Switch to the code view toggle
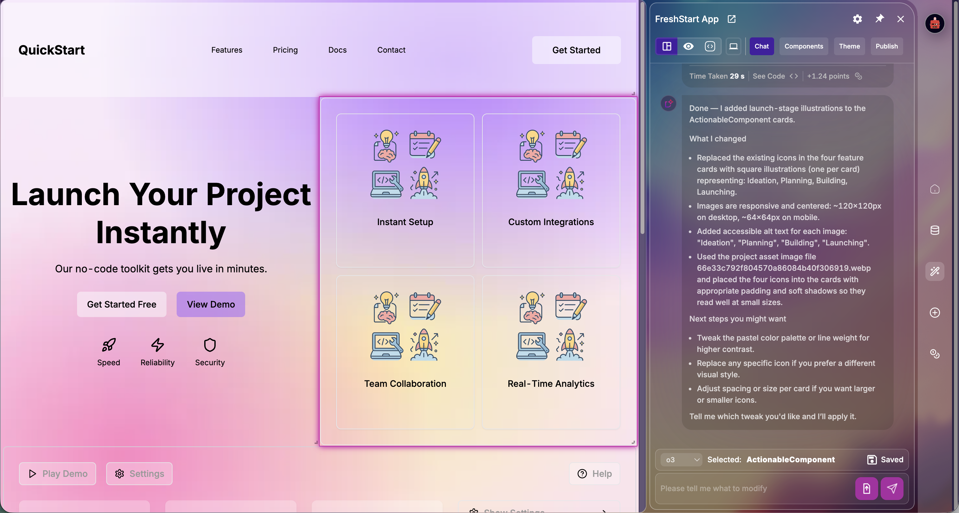Image resolution: width=959 pixels, height=513 pixels. 710,46
